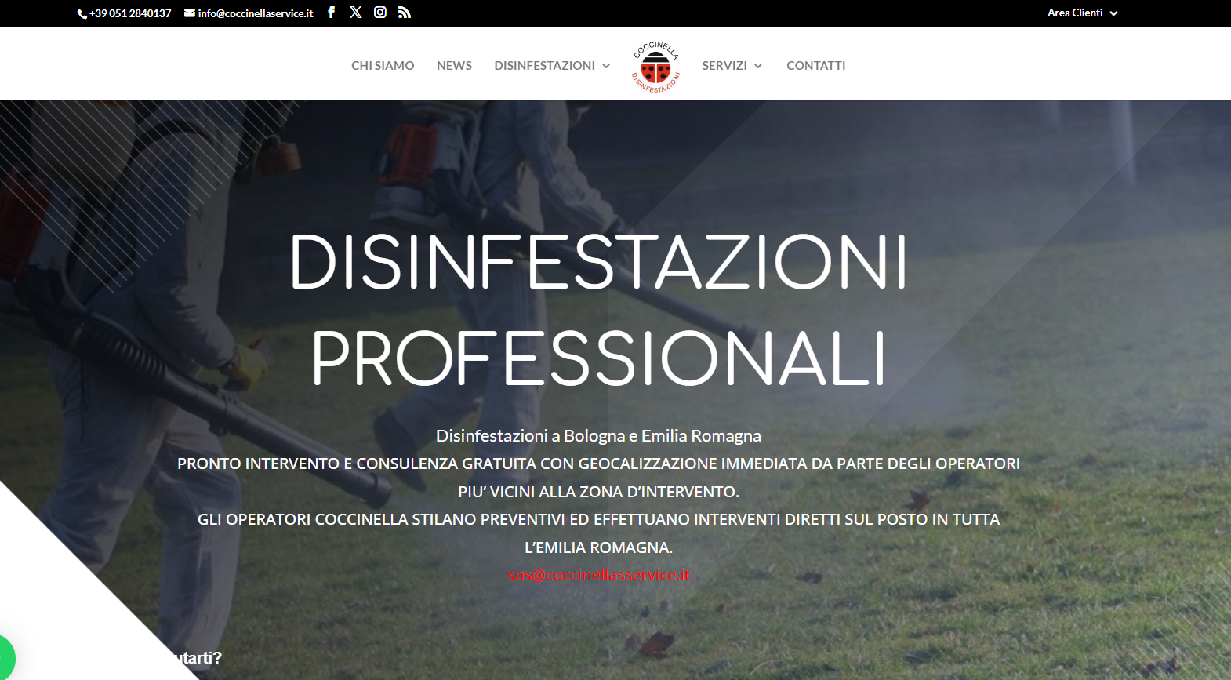Open the Facebook page icon
The width and height of the screenshot is (1231, 680).
332,13
